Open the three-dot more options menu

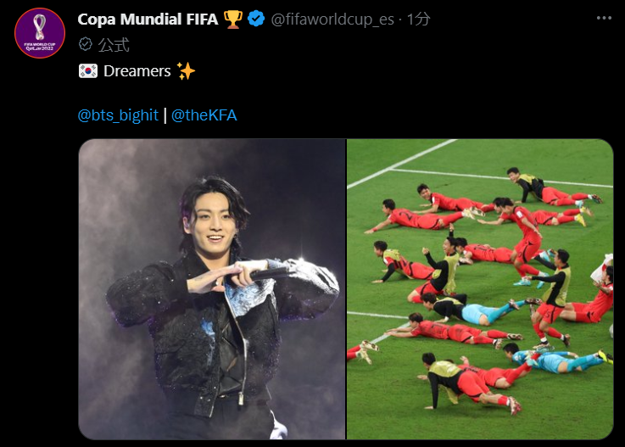[604, 18]
